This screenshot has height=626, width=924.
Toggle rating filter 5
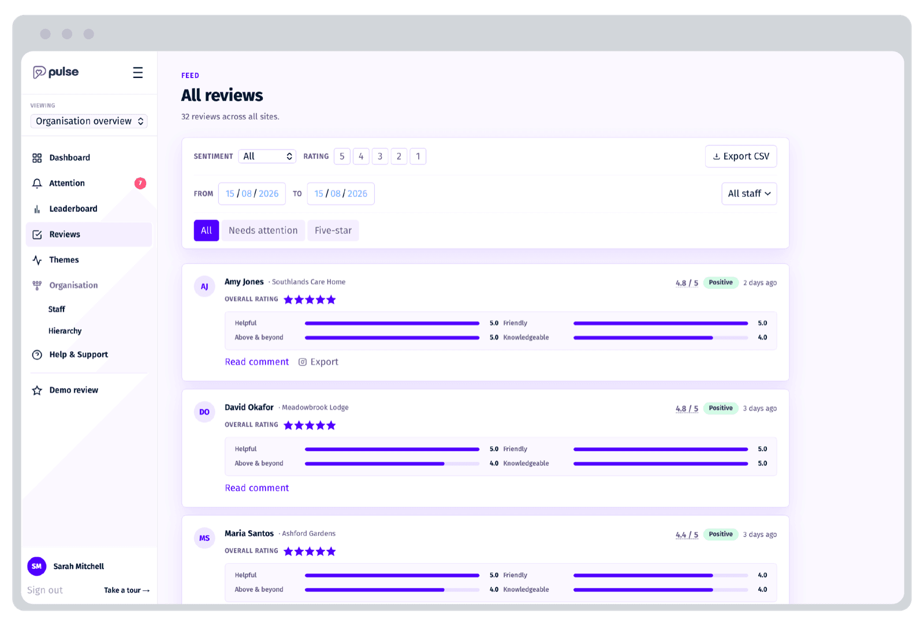click(x=342, y=156)
